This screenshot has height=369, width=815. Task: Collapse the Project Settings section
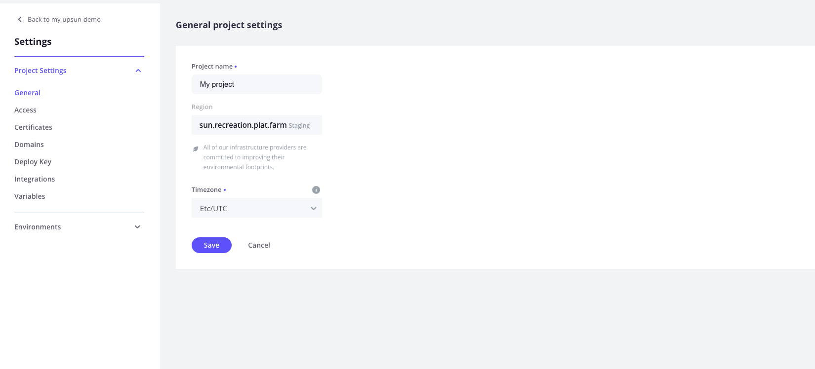pyautogui.click(x=138, y=71)
